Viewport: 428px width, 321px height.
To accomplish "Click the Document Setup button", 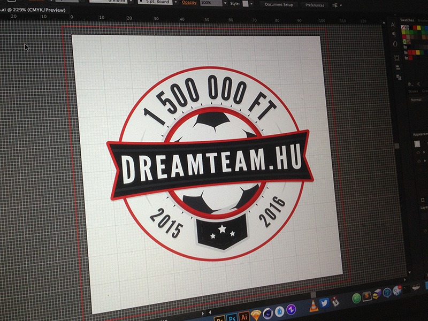I will pos(279,5).
